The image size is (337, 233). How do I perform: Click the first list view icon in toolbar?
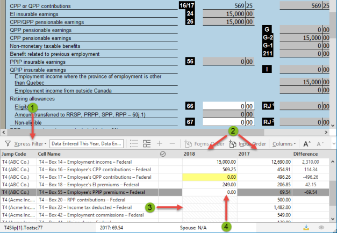pyautogui.click(x=134, y=144)
